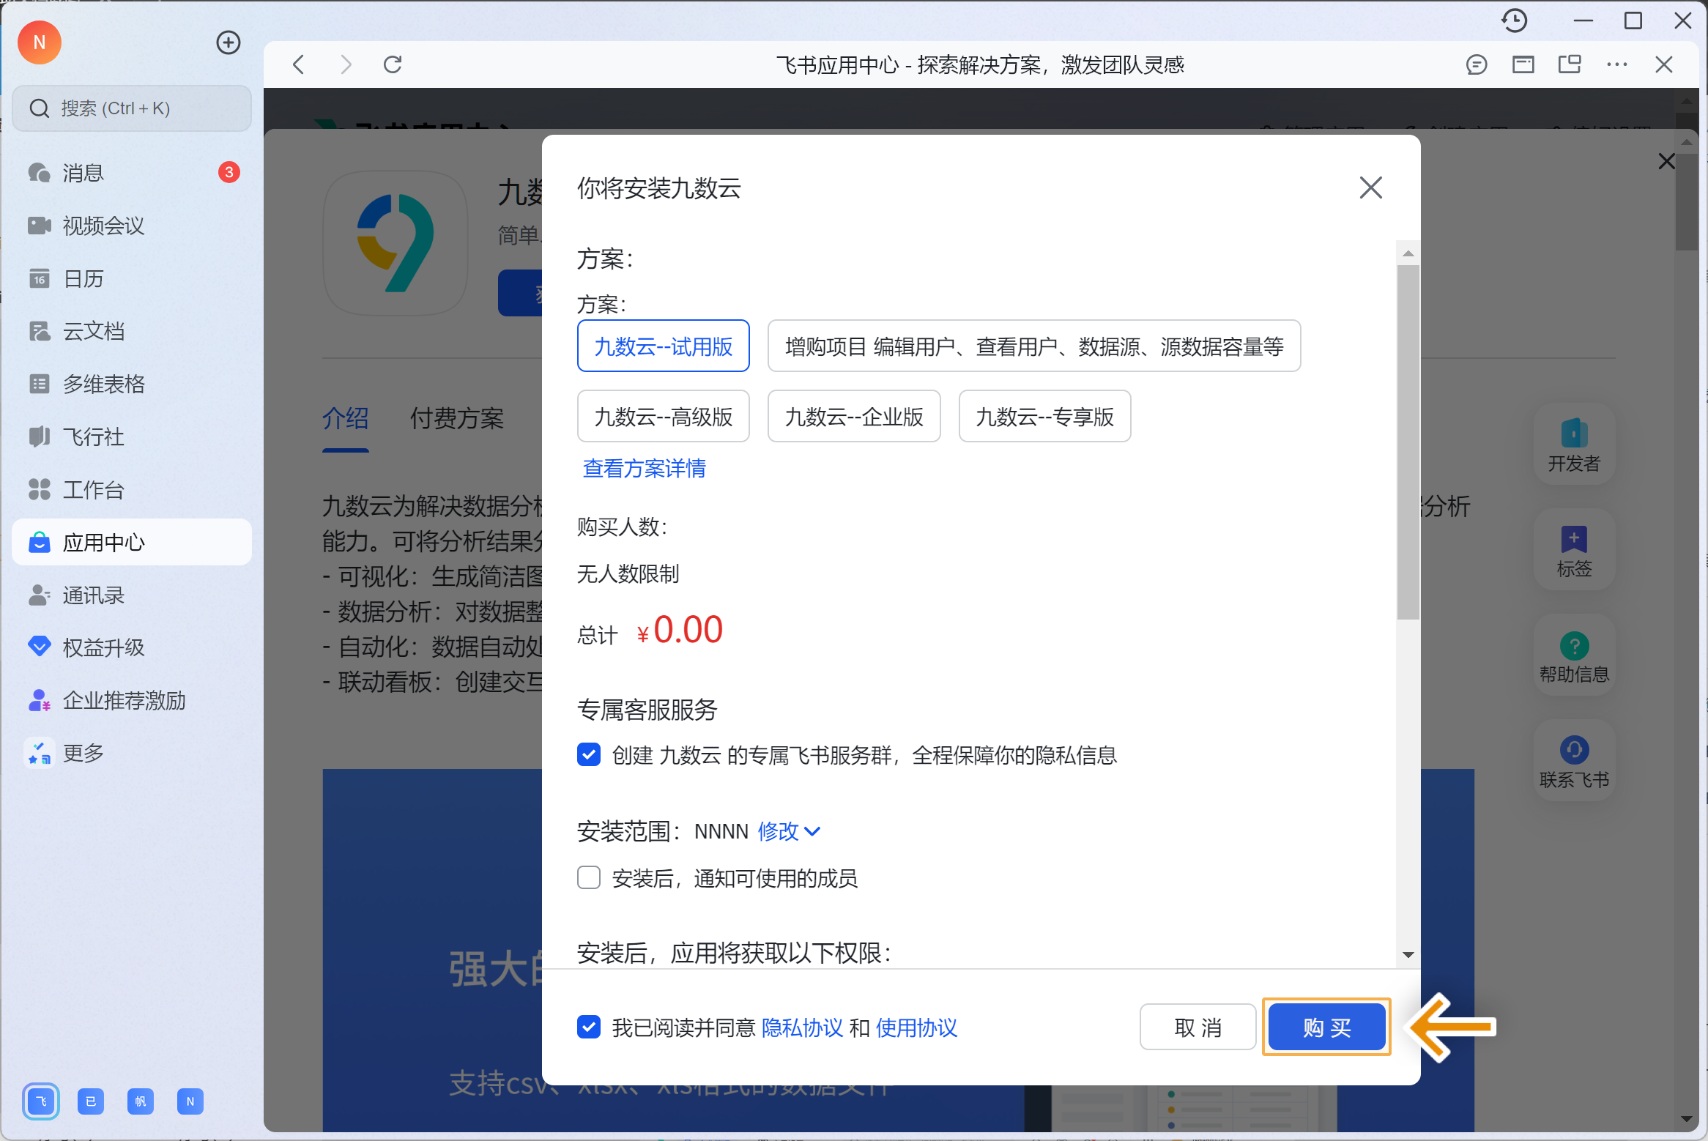This screenshot has height=1141, width=1708.
Task: Click the red unread badge 3
Action: pos(229,172)
